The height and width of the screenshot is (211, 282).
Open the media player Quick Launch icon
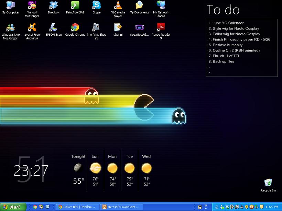tap(41, 207)
